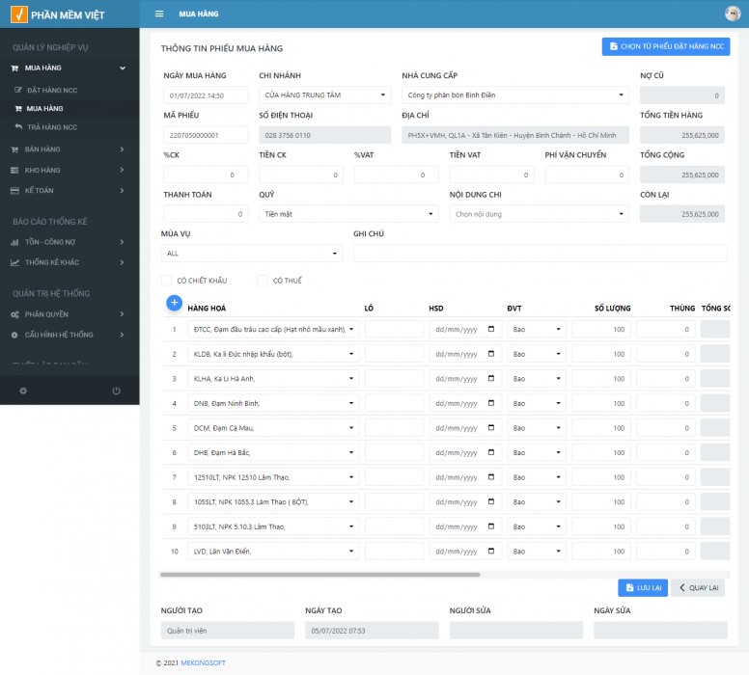
Task: Enable the Có chiết khấu checkbox
Action: click(x=167, y=281)
